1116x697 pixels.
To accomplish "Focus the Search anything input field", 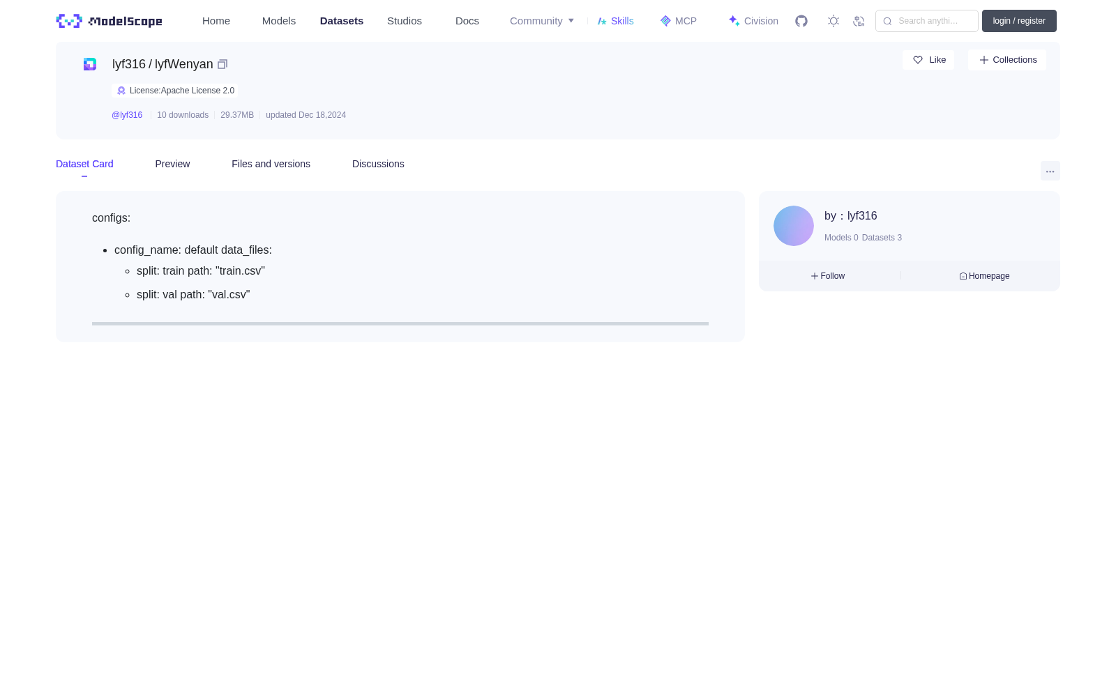I will 927,21.
